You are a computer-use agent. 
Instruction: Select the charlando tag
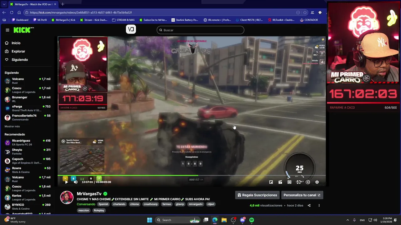tap(119, 204)
